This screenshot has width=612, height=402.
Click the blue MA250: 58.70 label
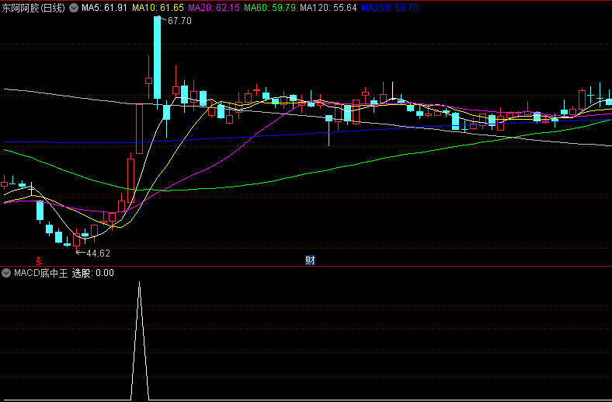(x=390, y=8)
